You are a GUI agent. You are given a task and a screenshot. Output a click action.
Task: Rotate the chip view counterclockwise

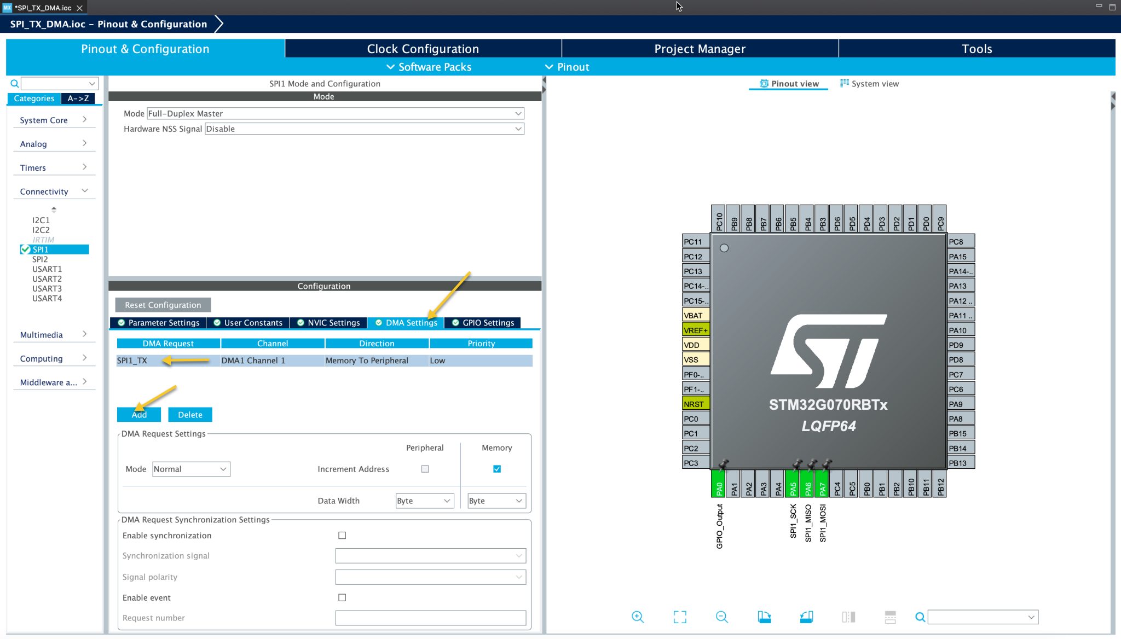(x=806, y=617)
